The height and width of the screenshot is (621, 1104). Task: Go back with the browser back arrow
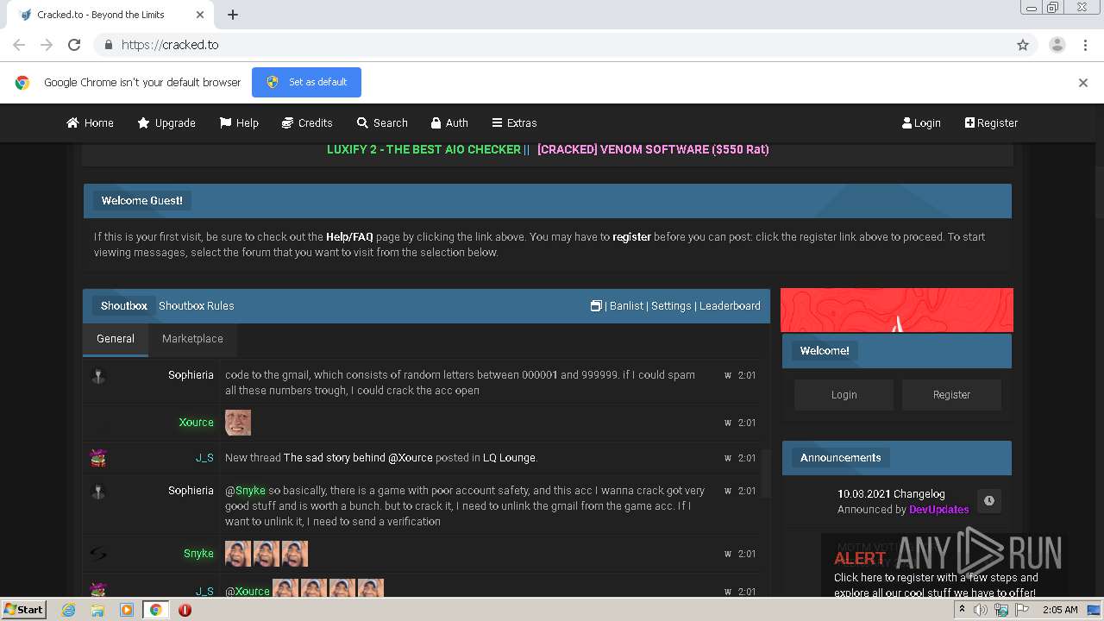pos(19,45)
